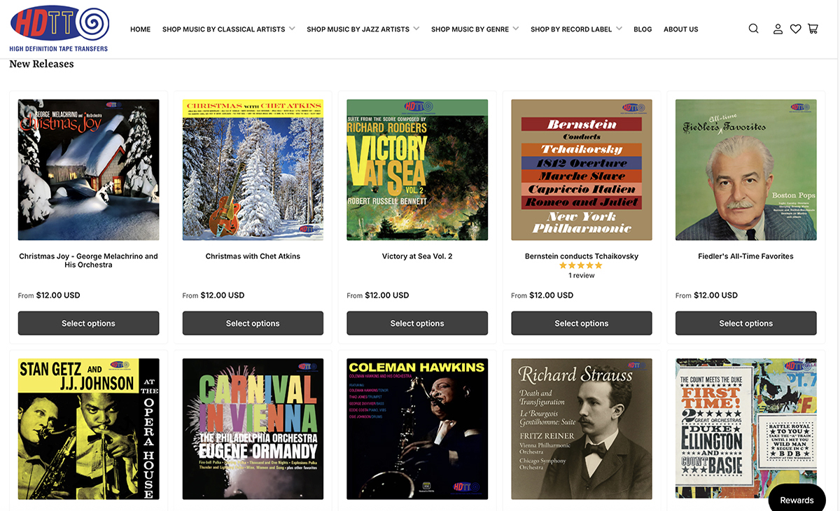
Task: Open the Blog menu item
Action: pyautogui.click(x=643, y=29)
